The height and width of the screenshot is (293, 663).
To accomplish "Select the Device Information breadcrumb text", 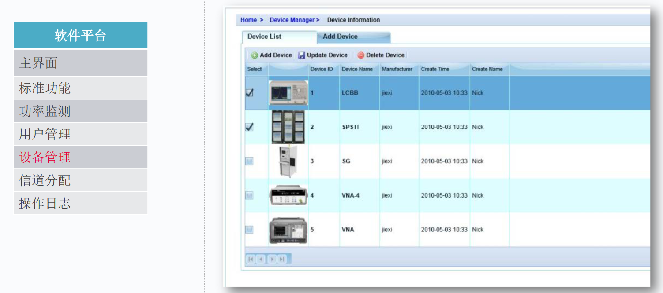I will pyautogui.click(x=353, y=20).
